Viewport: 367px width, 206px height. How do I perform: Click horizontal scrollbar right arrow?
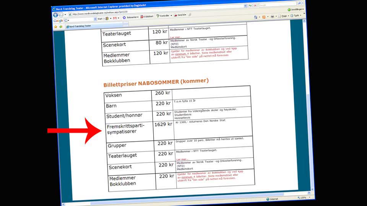click(x=309, y=193)
